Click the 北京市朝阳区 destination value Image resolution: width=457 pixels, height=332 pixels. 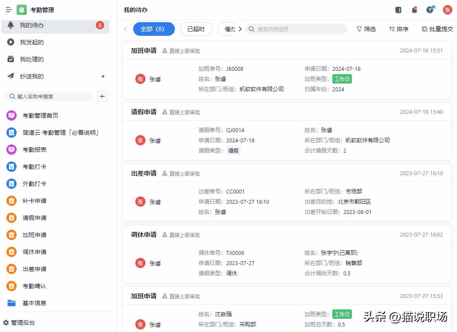354,202
